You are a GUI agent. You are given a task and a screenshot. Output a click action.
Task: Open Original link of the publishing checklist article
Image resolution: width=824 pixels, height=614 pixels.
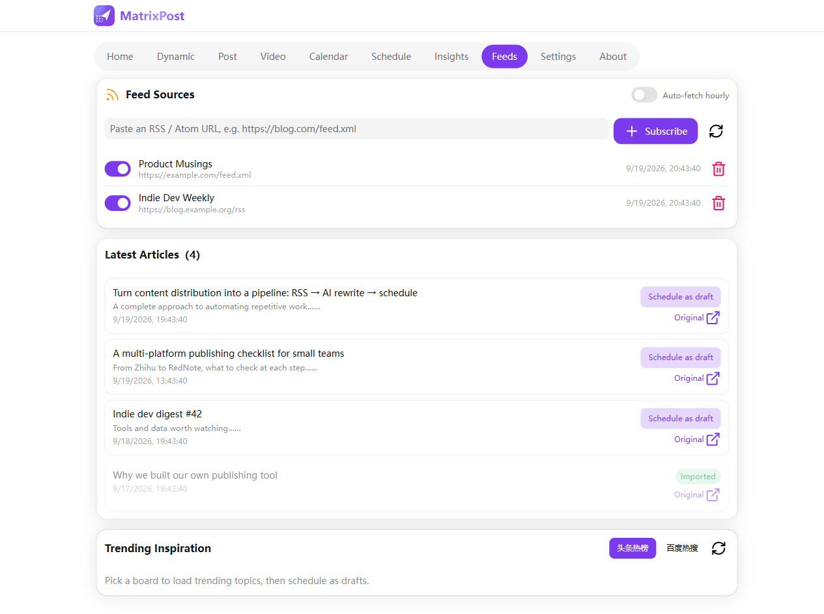(x=689, y=378)
